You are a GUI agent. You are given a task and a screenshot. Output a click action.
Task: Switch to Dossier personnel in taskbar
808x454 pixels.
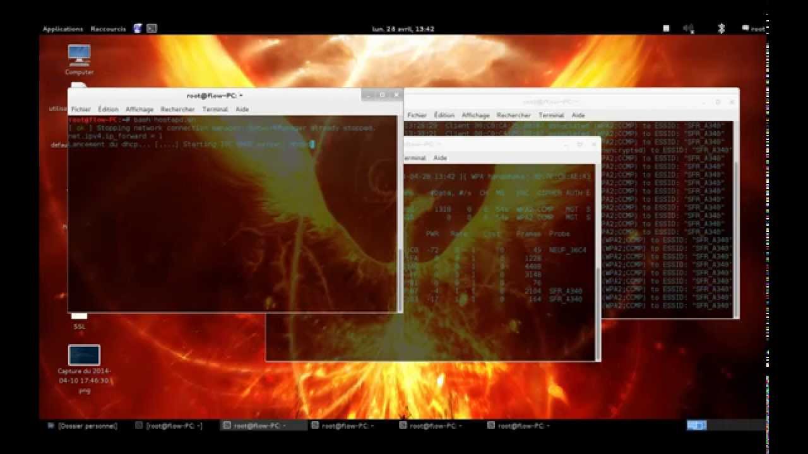(83, 426)
